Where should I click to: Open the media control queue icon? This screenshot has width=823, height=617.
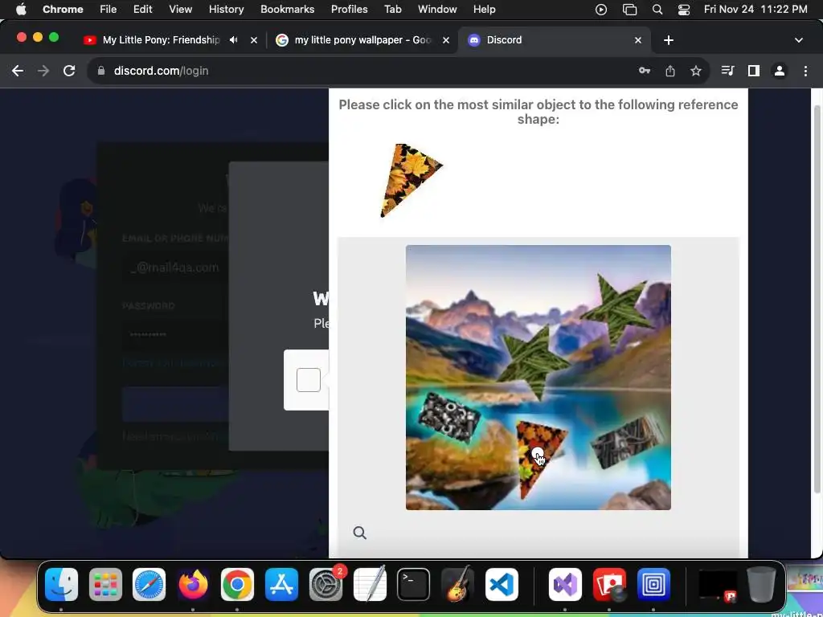(x=727, y=71)
